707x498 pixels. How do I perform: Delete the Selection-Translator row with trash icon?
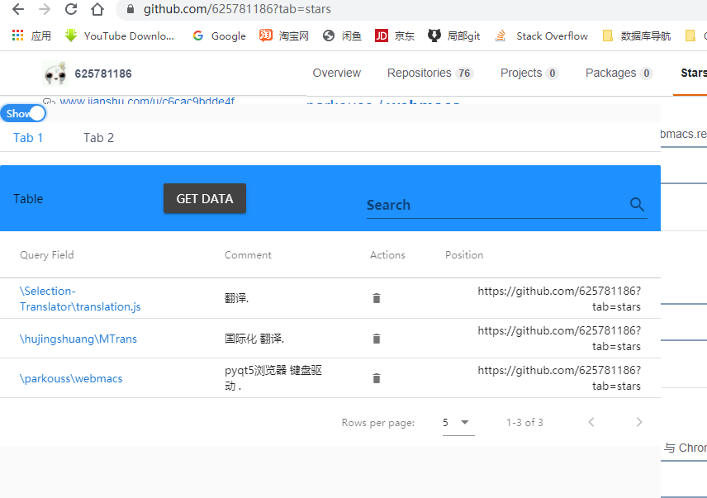377,298
